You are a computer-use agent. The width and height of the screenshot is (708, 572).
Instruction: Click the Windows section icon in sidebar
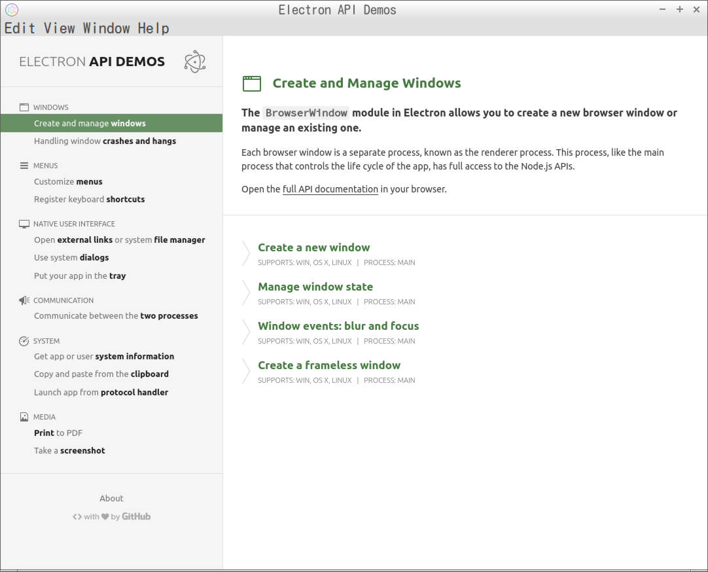(x=24, y=107)
